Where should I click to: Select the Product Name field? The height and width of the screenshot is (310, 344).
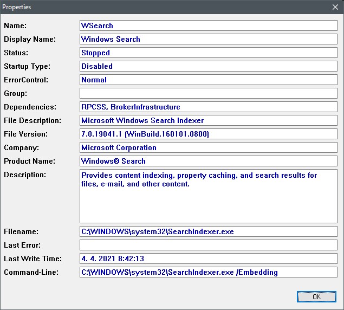209,161
